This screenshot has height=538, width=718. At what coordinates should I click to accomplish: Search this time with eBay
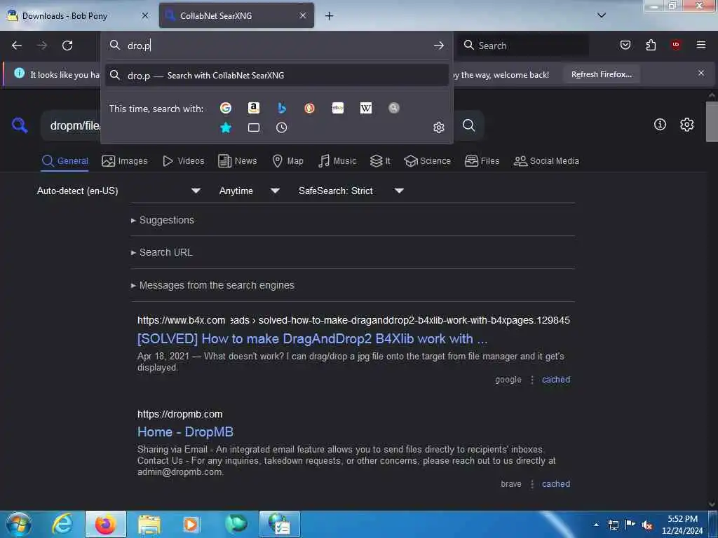coord(338,108)
